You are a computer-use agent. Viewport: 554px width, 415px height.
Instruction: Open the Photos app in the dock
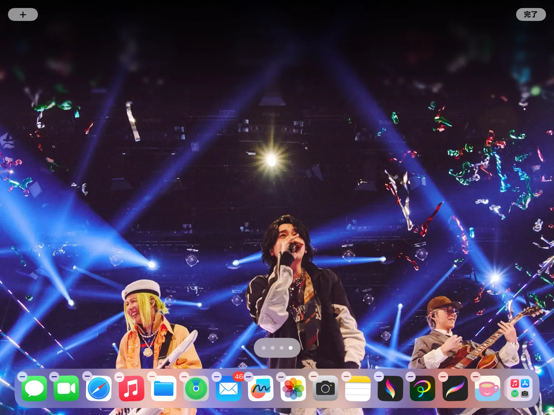293,388
